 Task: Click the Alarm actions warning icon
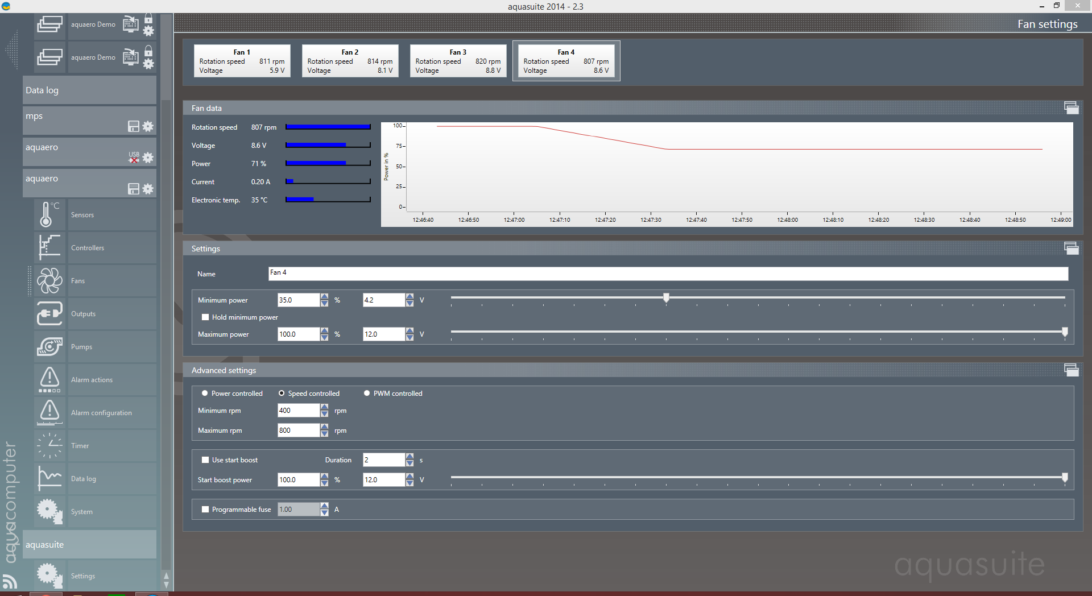click(49, 380)
